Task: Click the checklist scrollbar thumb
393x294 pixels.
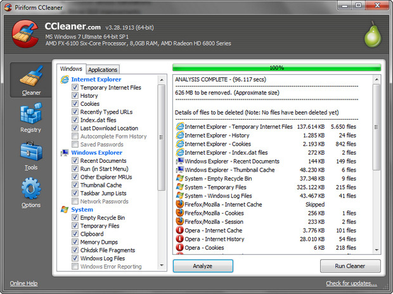Action: pos(162,137)
